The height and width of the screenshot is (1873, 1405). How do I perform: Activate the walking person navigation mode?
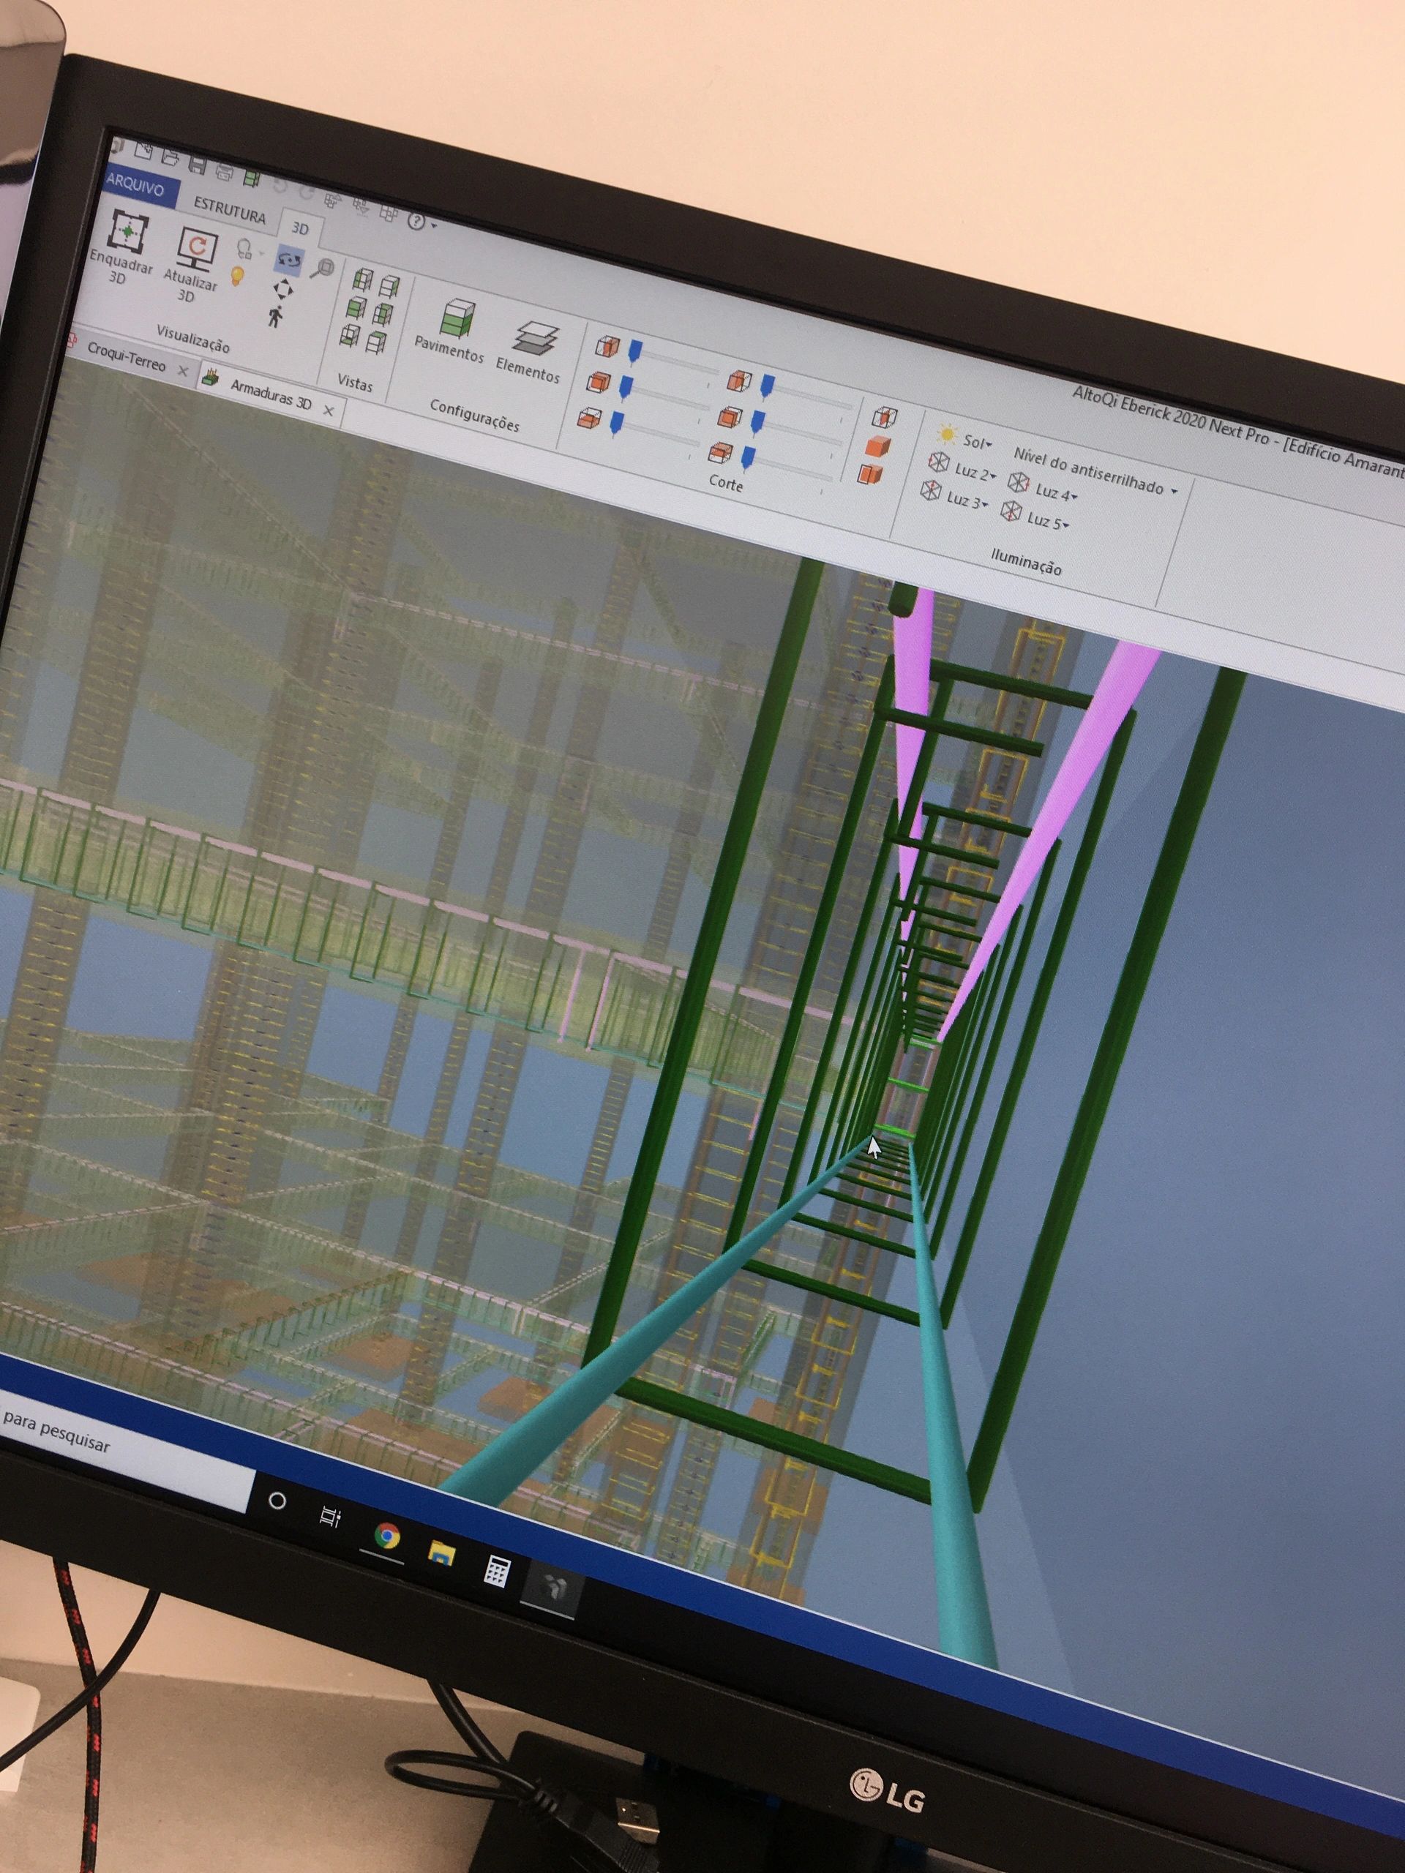pyautogui.click(x=276, y=316)
